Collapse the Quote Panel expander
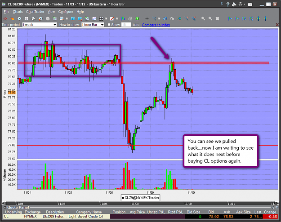This screenshot has height=222, width=281. click(x=4, y=207)
